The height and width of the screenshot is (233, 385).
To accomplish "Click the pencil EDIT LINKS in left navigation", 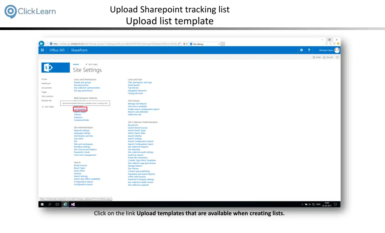I will 48,107.
